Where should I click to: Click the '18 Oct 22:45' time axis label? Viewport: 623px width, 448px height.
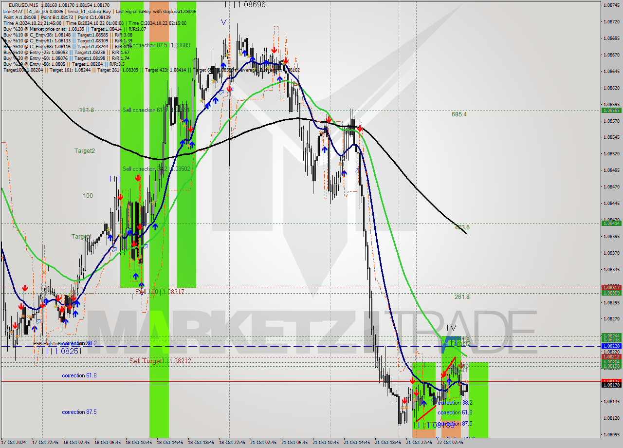[233, 443]
